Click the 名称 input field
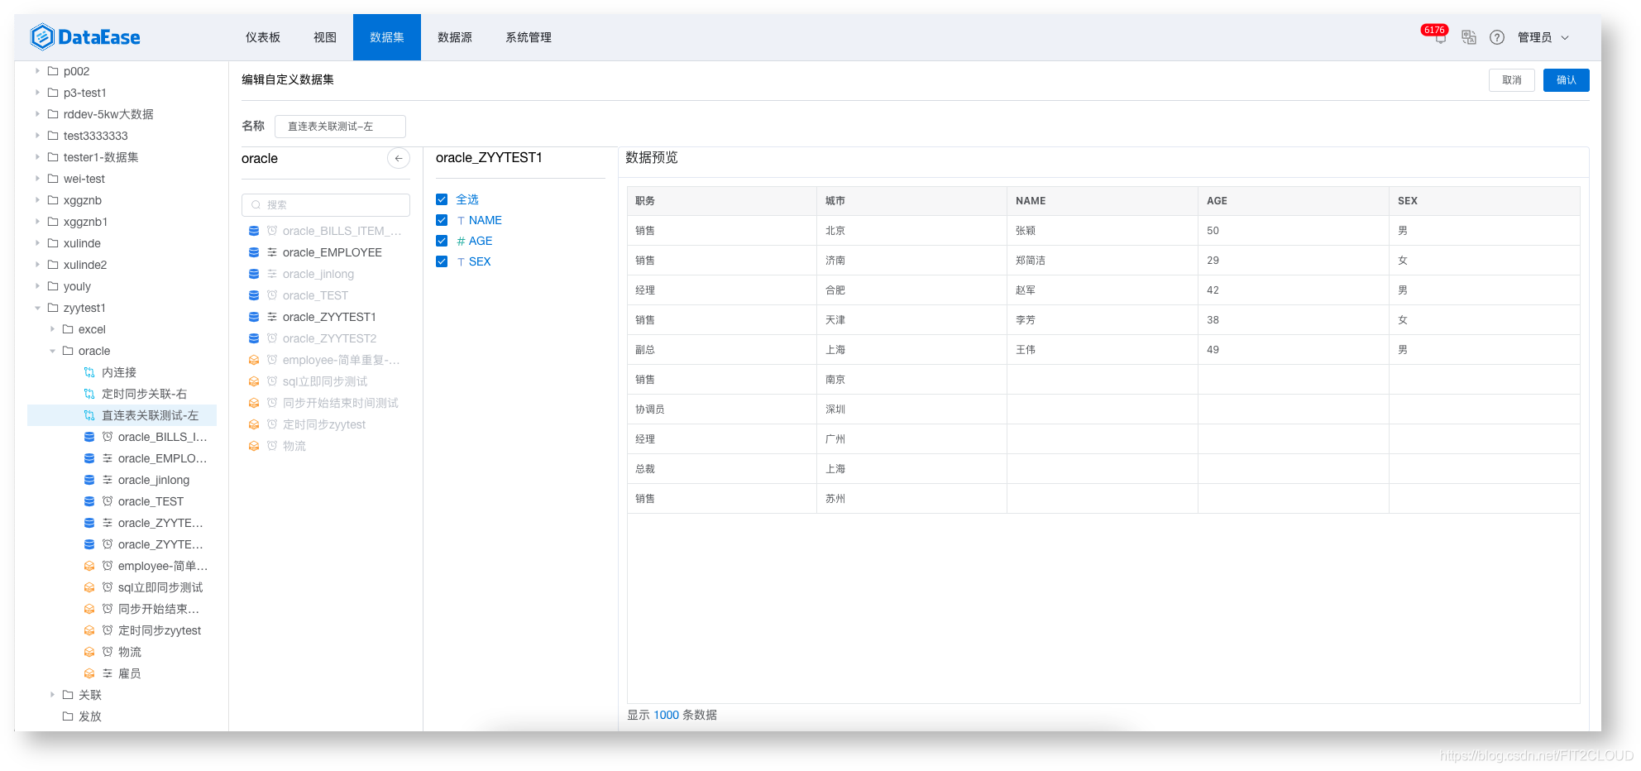Screen dimensions: 1641x771 pos(340,127)
